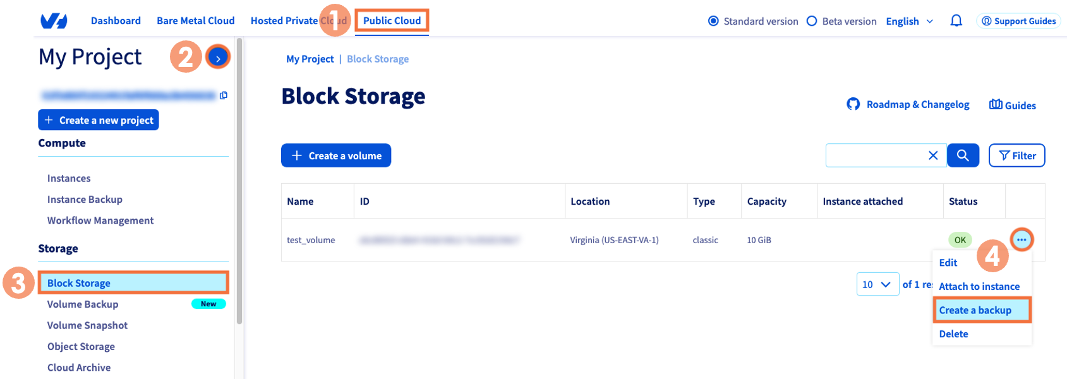
Task: Click My Project breadcrumb link
Action: tap(310, 59)
